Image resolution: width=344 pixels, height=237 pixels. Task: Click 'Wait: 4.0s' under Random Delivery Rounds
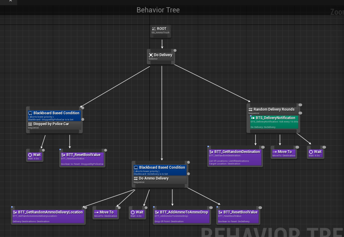click(x=314, y=156)
